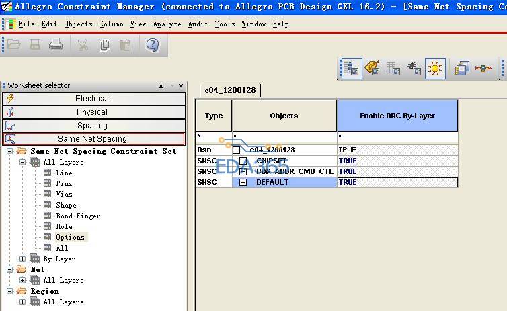This screenshot has height=311, width=507.
Task: Click the Enable DRC By-Layer column header
Action: click(x=397, y=116)
